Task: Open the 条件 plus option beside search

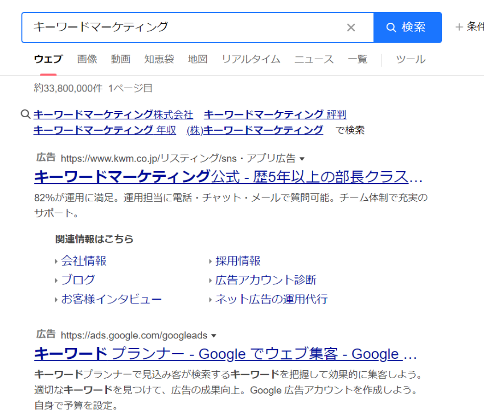Action: click(470, 27)
